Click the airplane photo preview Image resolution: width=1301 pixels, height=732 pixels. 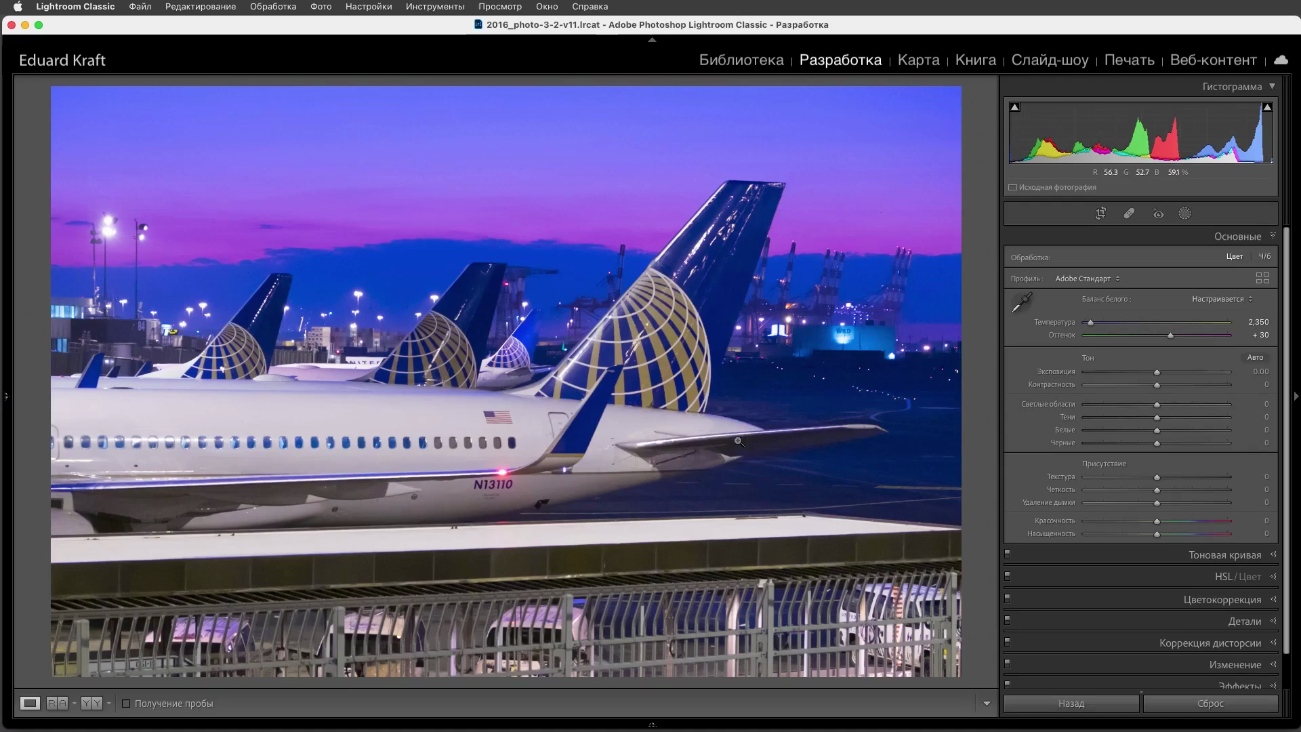[505, 381]
